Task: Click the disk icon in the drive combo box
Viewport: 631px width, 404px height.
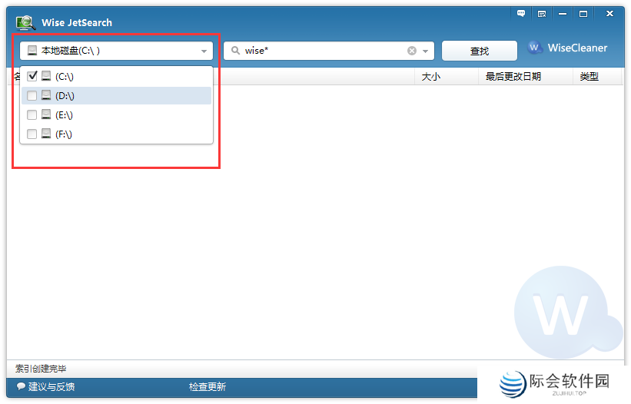Action: click(32, 51)
